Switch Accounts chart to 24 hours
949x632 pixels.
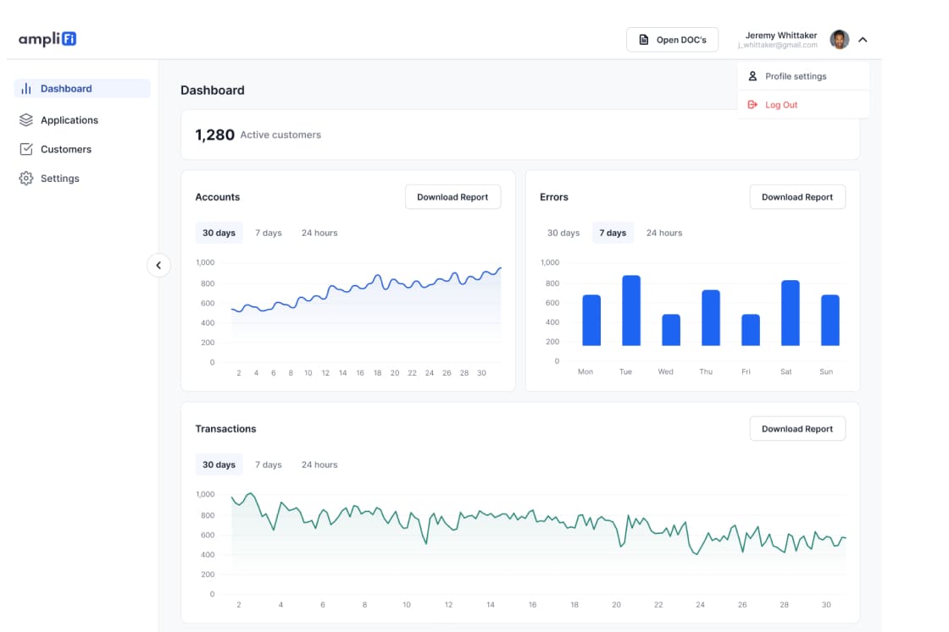[x=319, y=233]
